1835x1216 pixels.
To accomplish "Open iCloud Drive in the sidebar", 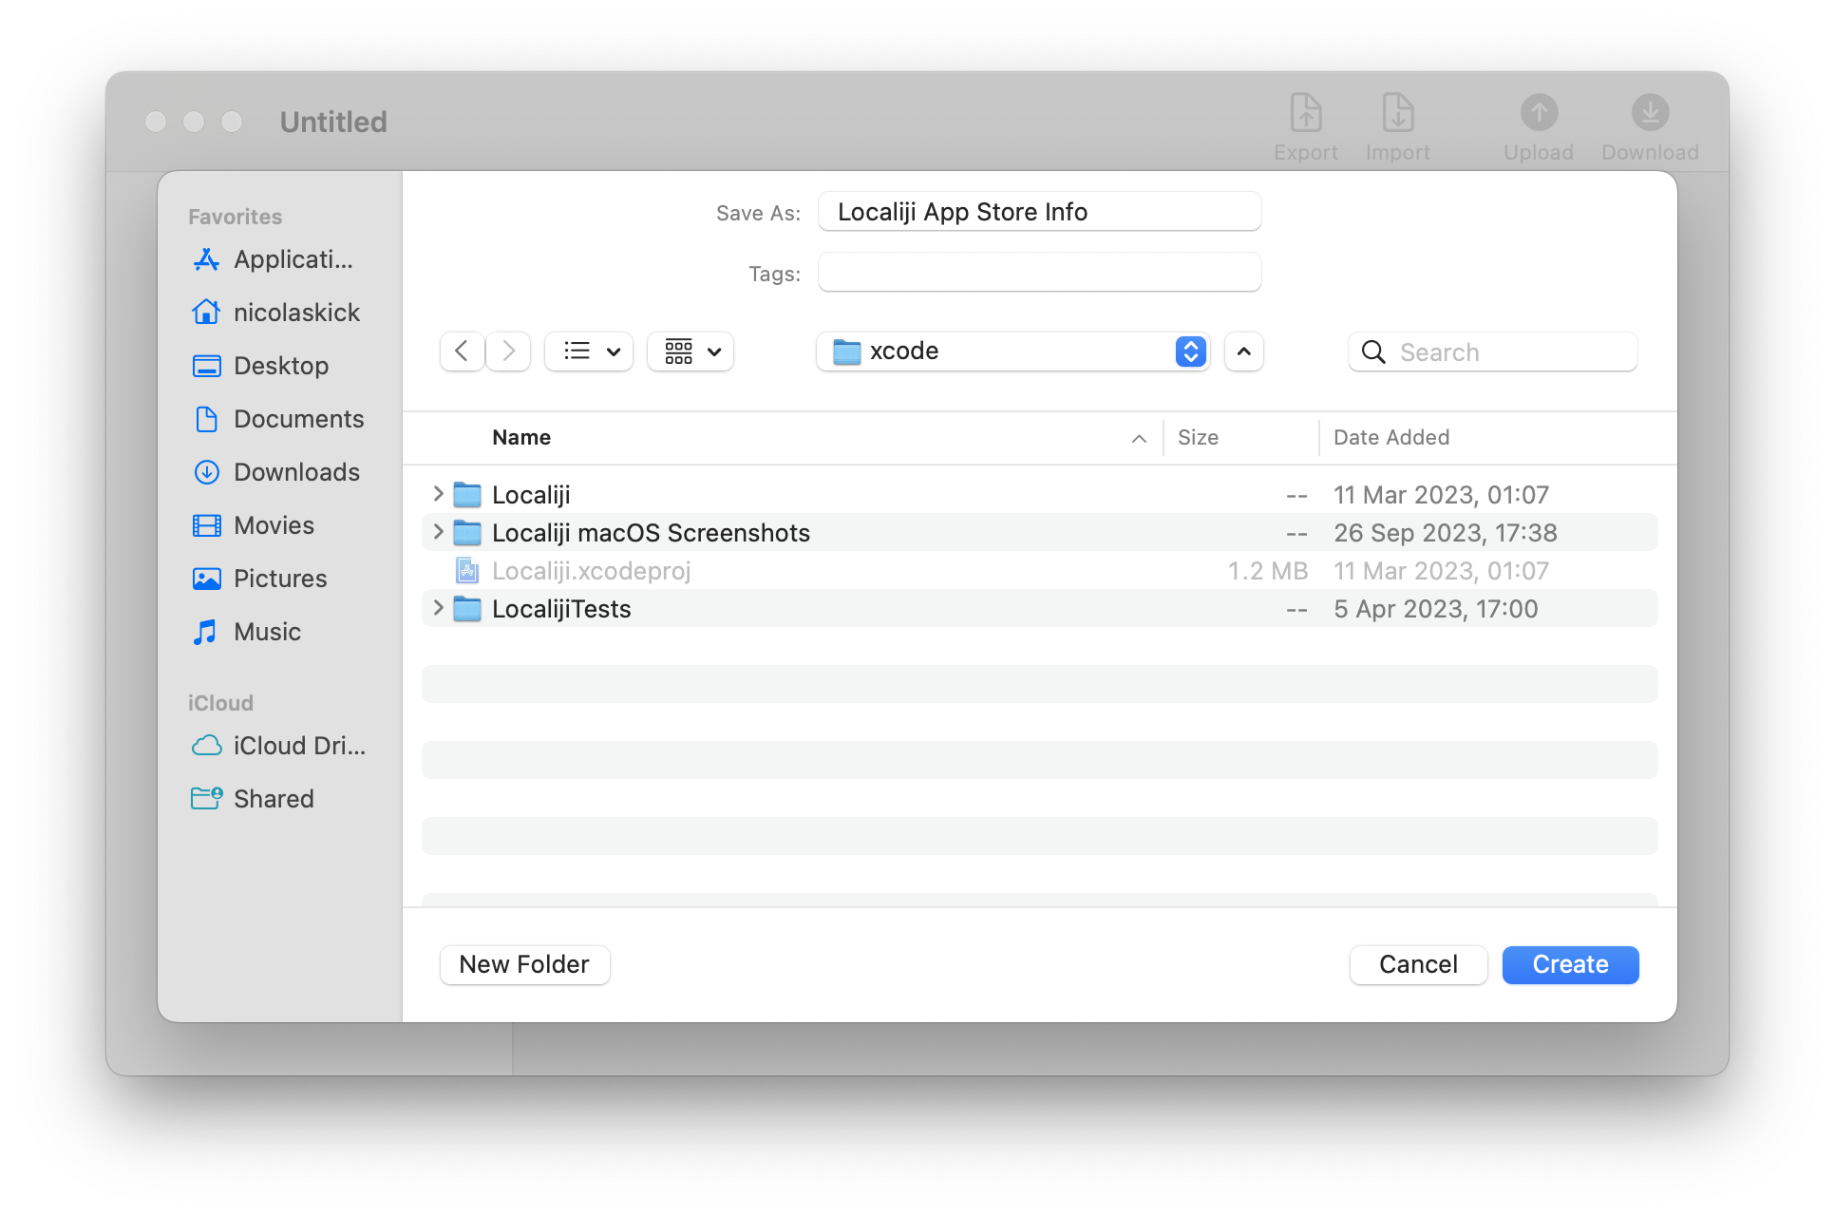I will click(x=278, y=746).
